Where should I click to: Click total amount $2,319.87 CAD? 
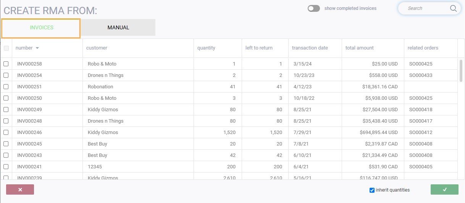click(381, 144)
